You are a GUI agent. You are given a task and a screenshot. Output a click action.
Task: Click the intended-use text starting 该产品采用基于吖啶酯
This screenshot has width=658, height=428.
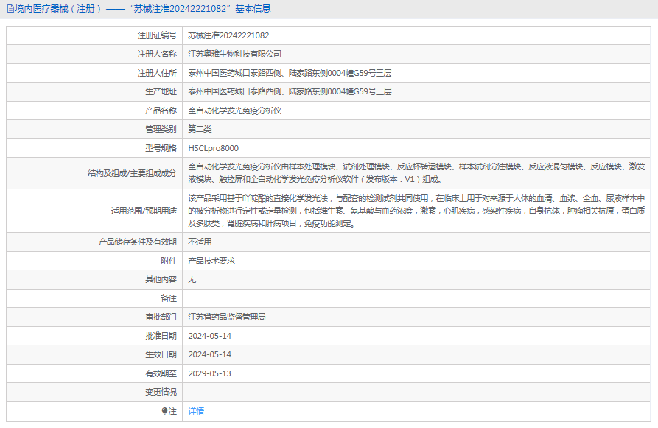pyautogui.click(x=416, y=211)
